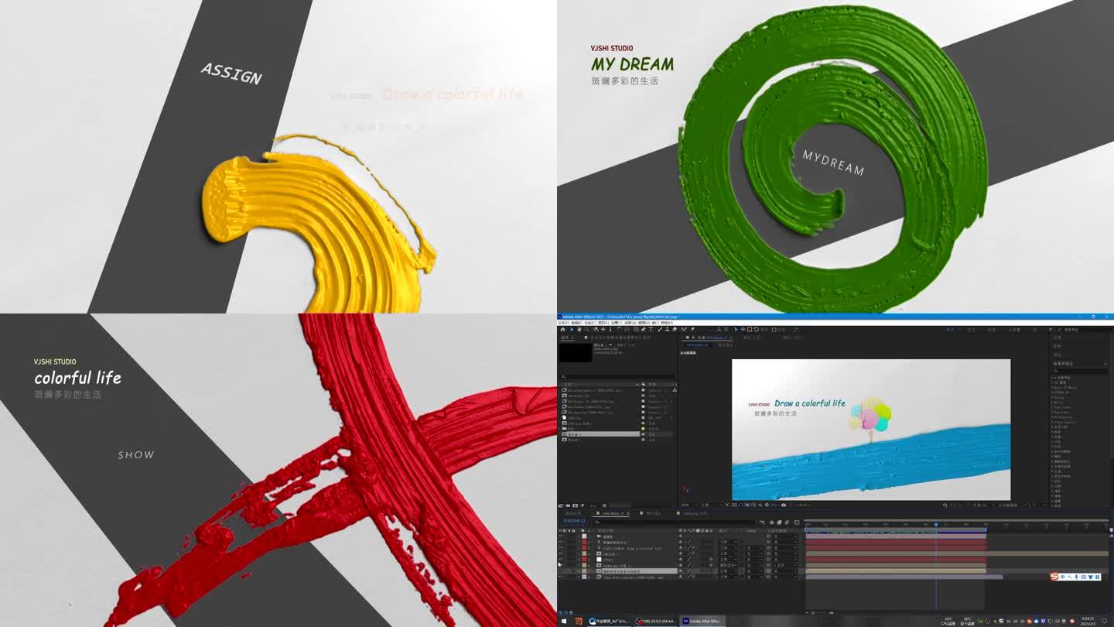
Task: Select the Zoom magnifier tool
Action: click(x=586, y=329)
